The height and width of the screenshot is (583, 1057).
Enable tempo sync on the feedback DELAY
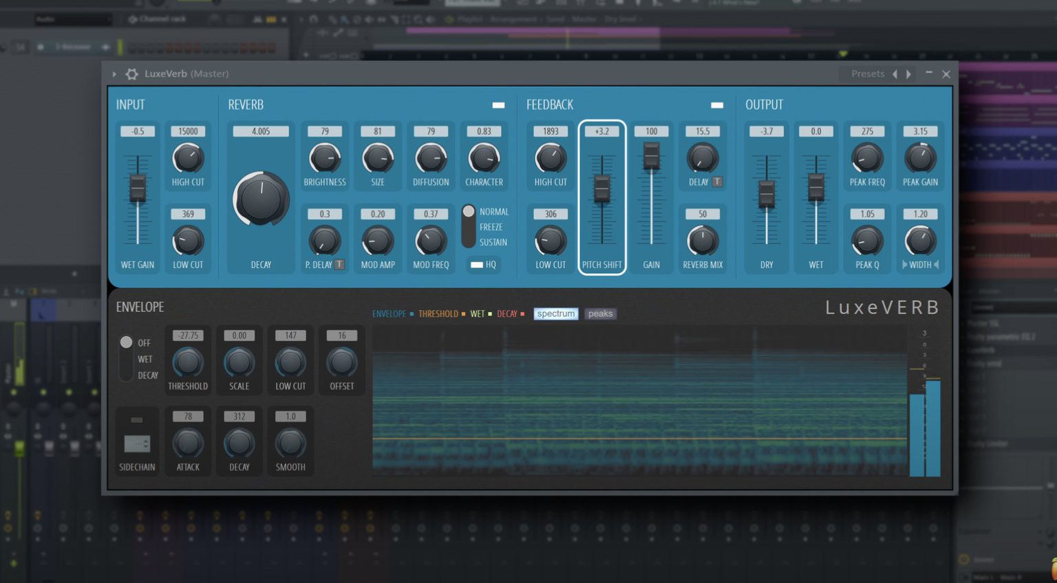718,181
